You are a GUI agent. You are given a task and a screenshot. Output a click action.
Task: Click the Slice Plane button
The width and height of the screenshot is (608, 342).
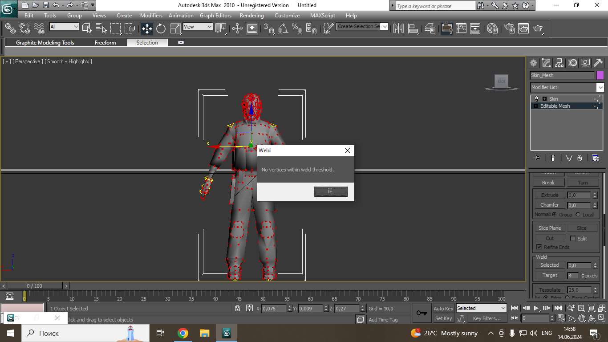pyautogui.click(x=549, y=228)
